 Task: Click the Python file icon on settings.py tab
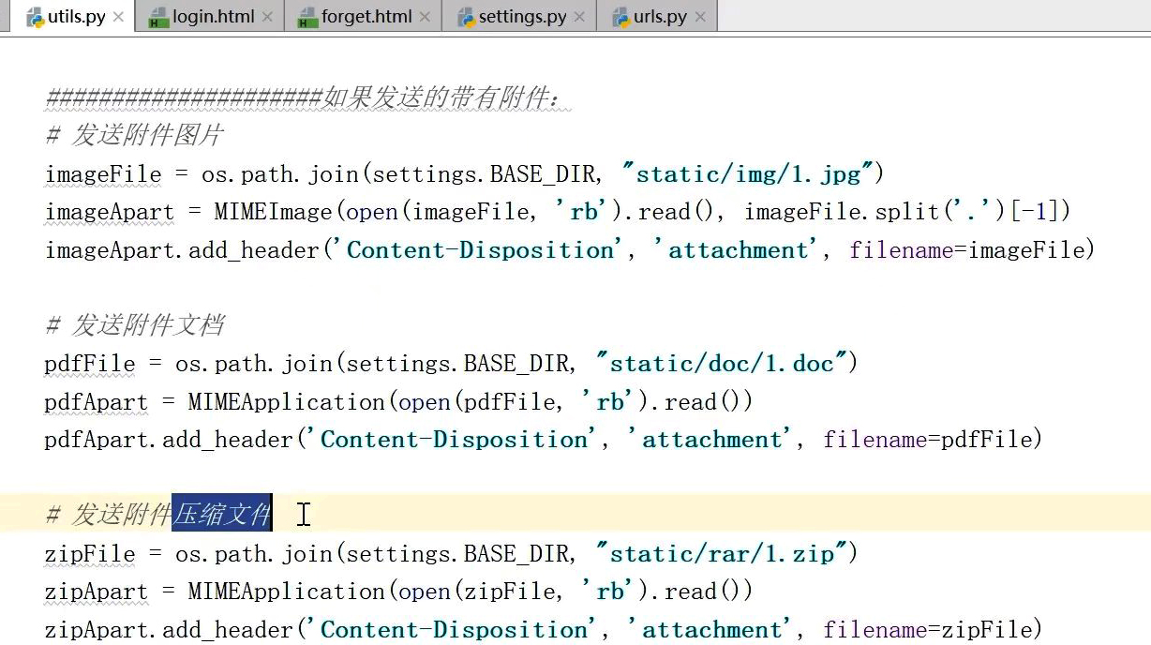point(465,17)
